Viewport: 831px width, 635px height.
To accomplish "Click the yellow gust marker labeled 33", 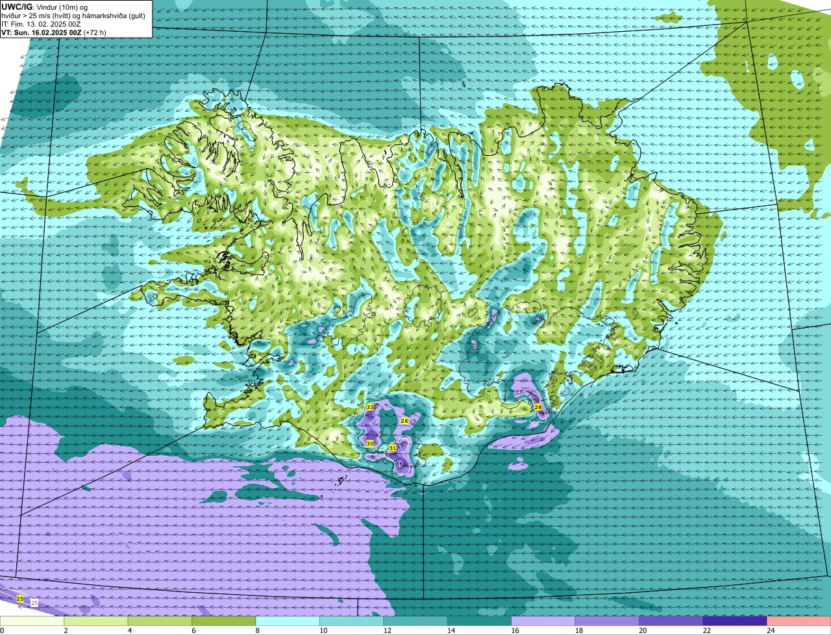I will click(x=370, y=407).
